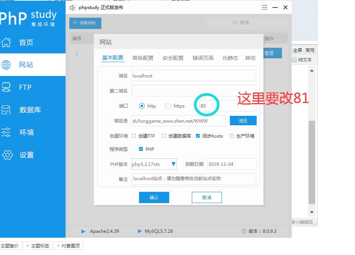
Task: Select the https port radio button
Action: click(168, 106)
